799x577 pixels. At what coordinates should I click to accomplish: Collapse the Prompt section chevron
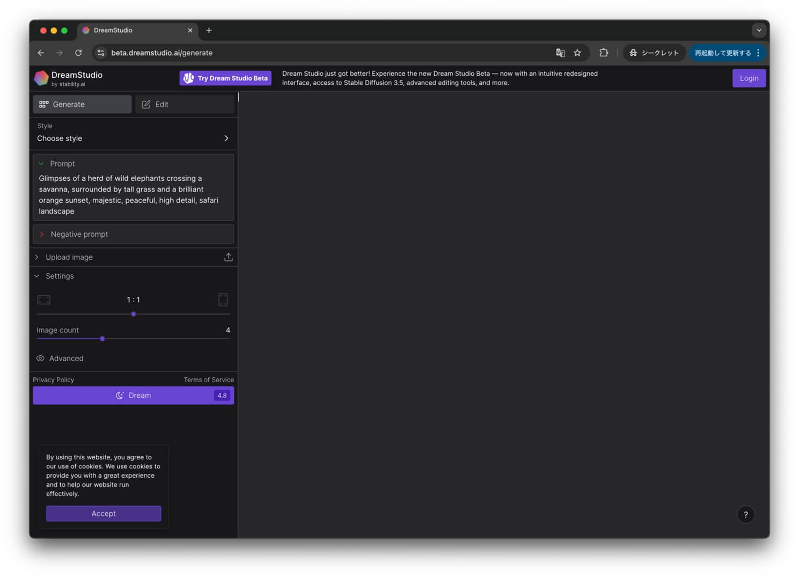(41, 164)
